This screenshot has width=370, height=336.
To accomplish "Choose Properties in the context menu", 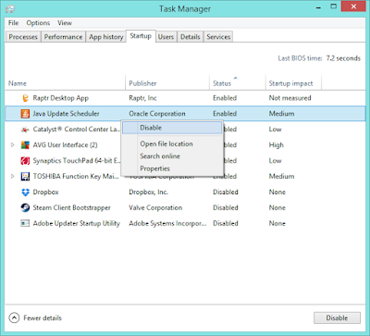I will click(x=172, y=168).
